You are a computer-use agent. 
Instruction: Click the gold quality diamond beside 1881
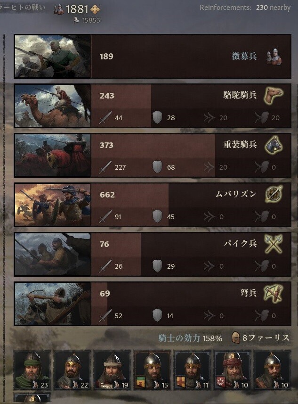[x=95, y=10]
